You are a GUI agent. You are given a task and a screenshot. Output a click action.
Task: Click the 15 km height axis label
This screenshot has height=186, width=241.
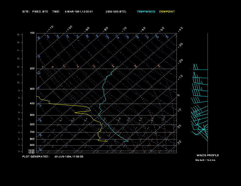click(x=18, y=43)
